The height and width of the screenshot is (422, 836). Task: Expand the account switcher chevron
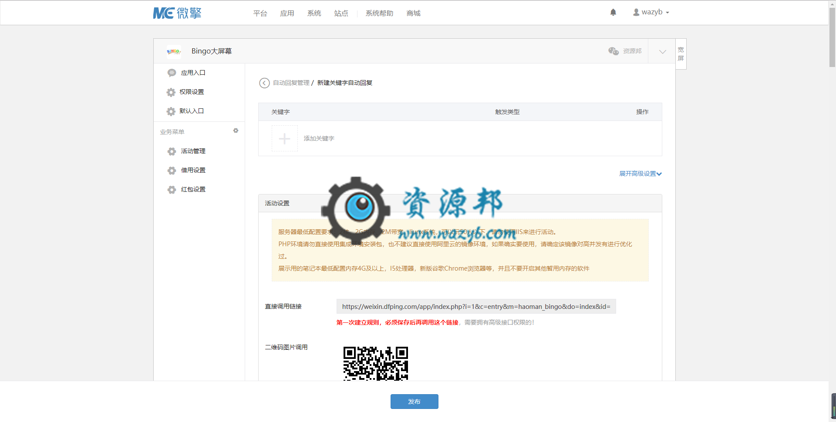click(662, 51)
